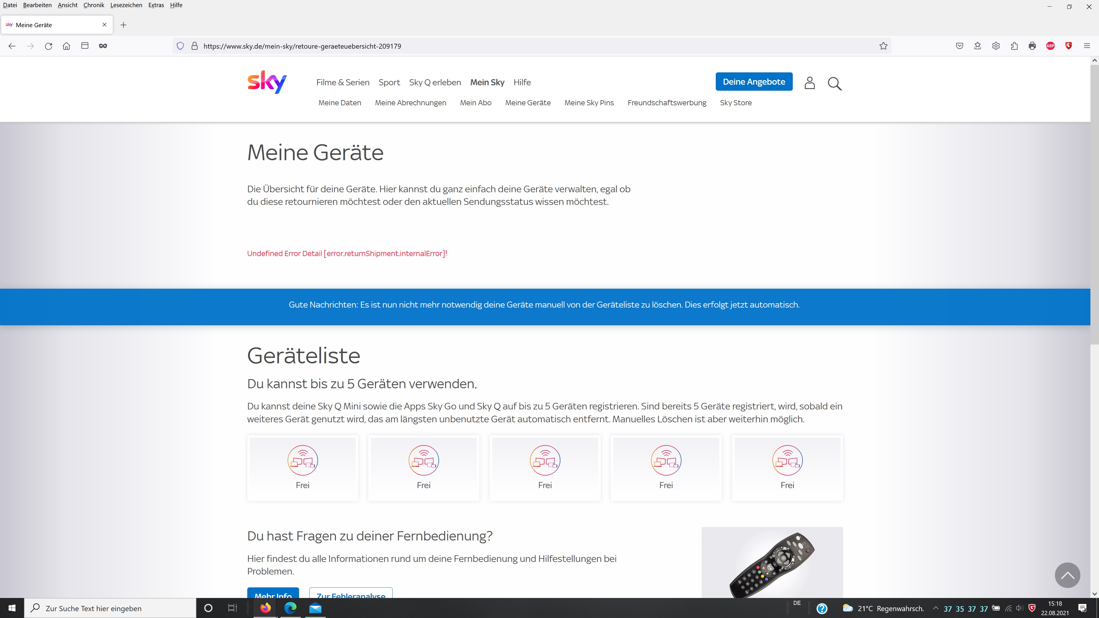The width and height of the screenshot is (1099, 618).
Task: Open Freundschaftswerbung
Action: 667,103
